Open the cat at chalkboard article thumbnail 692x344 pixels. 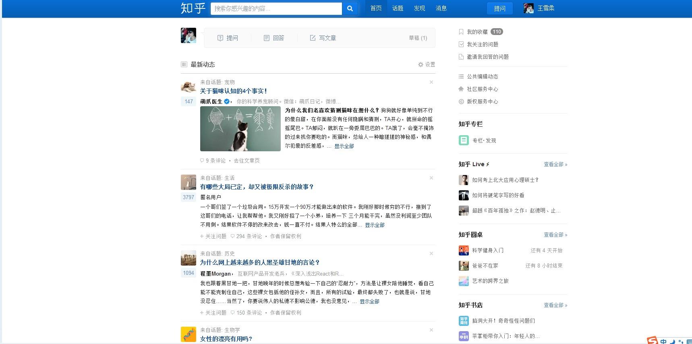point(240,129)
